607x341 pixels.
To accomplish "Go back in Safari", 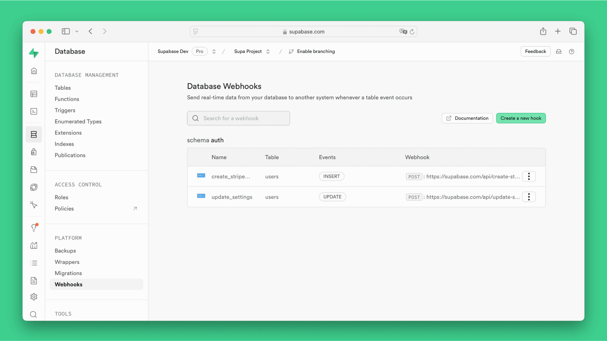I will point(90,31).
